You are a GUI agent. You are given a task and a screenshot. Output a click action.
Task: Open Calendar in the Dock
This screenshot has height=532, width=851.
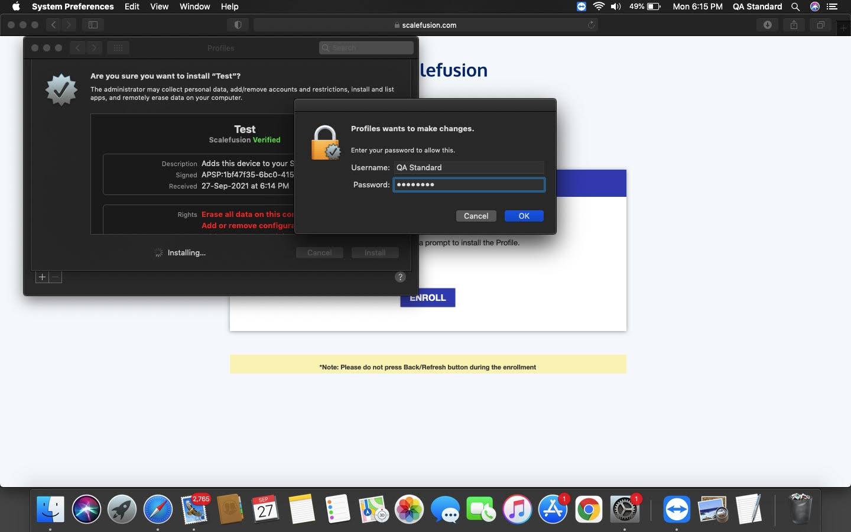(x=265, y=509)
